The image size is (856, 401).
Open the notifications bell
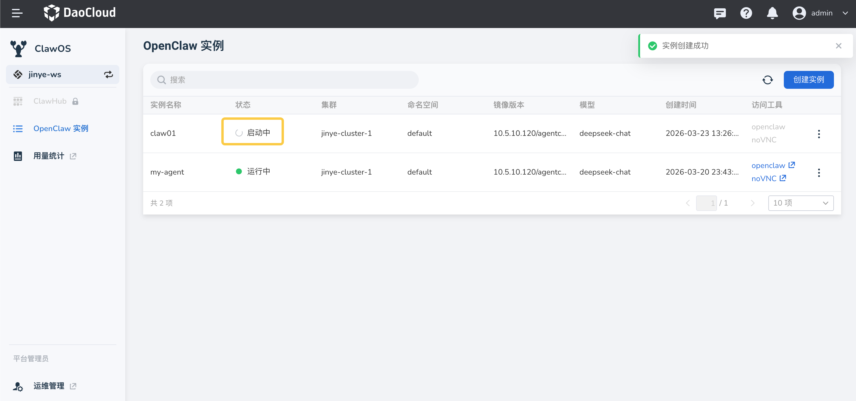[x=772, y=13]
